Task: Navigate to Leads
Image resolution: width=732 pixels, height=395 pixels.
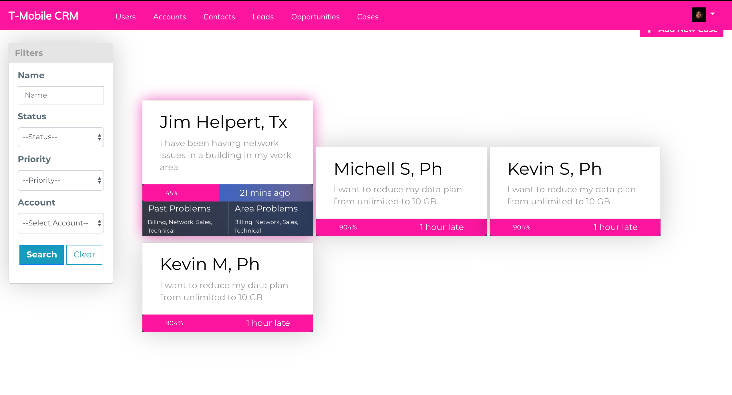Action: [x=263, y=17]
